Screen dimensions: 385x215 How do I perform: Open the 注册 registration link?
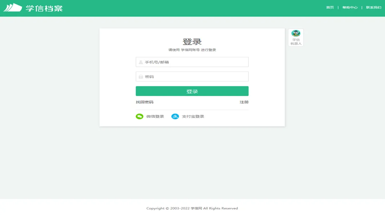(x=244, y=102)
